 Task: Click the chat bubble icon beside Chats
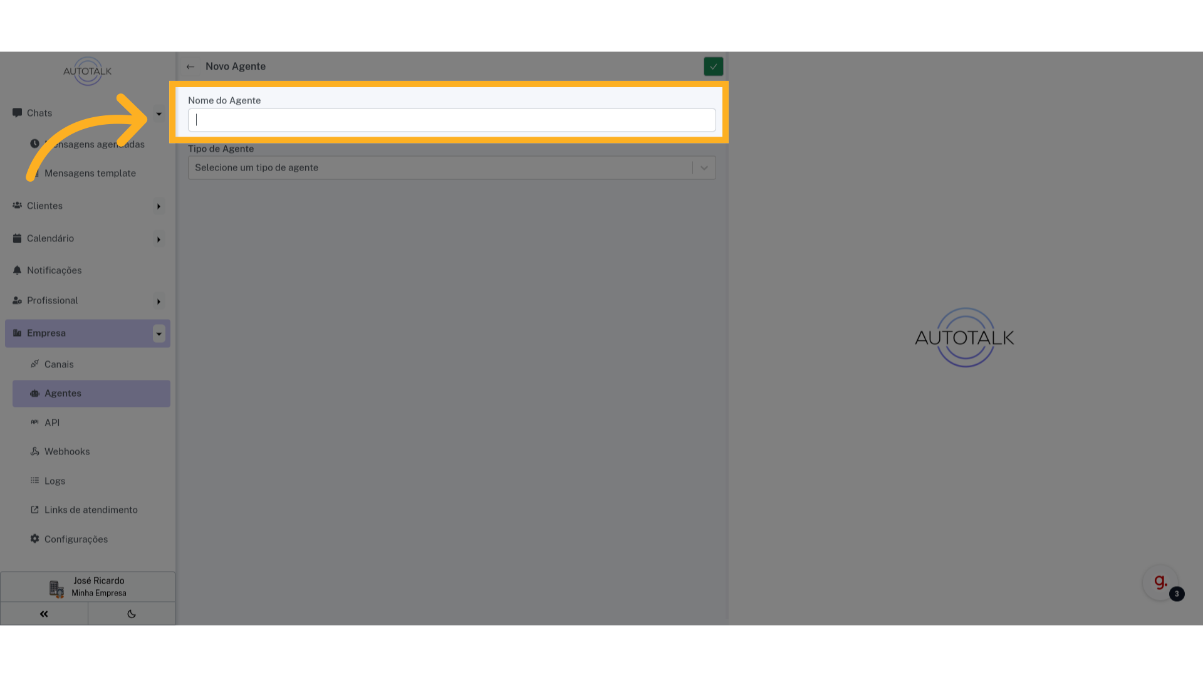pyautogui.click(x=17, y=113)
